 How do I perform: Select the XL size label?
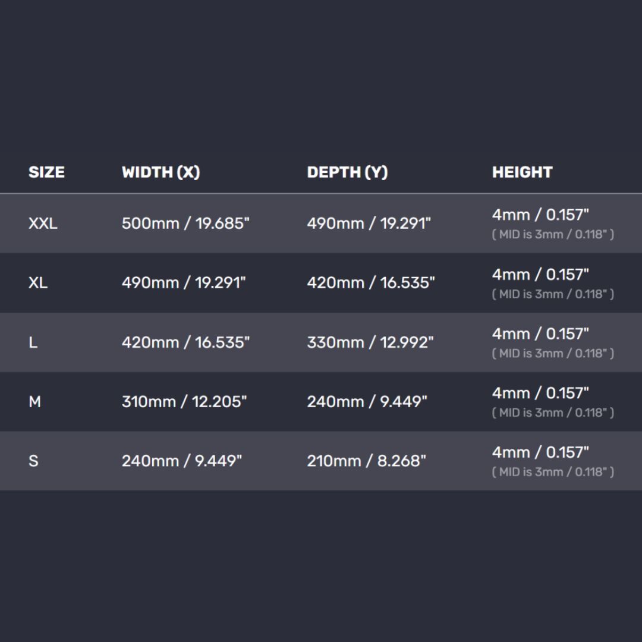pos(38,283)
